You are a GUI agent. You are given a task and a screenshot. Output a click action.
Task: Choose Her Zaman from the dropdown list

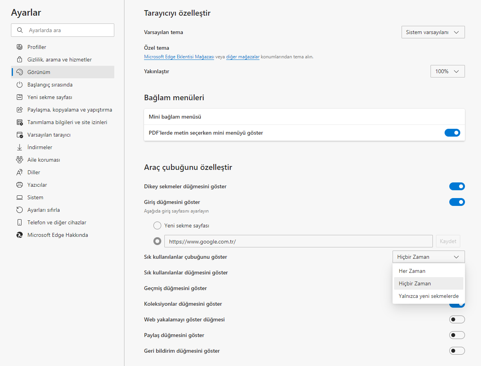[412, 271]
